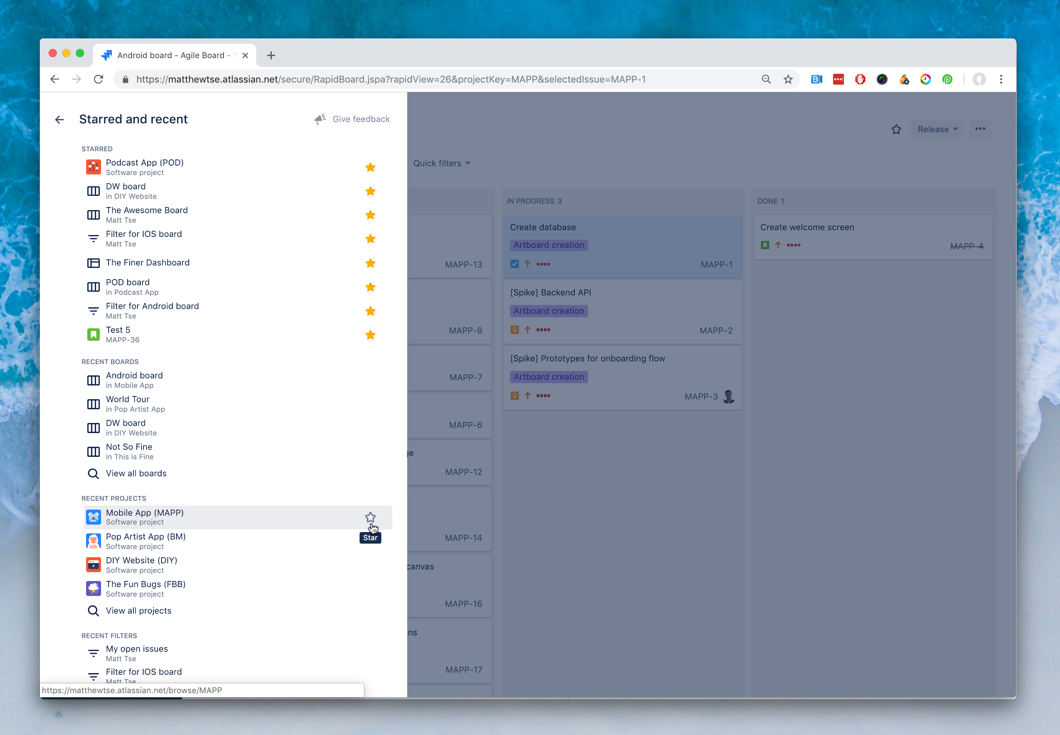Reload the page in browser toolbar
Viewport: 1060px width, 735px height.
[x=98, y=79]
